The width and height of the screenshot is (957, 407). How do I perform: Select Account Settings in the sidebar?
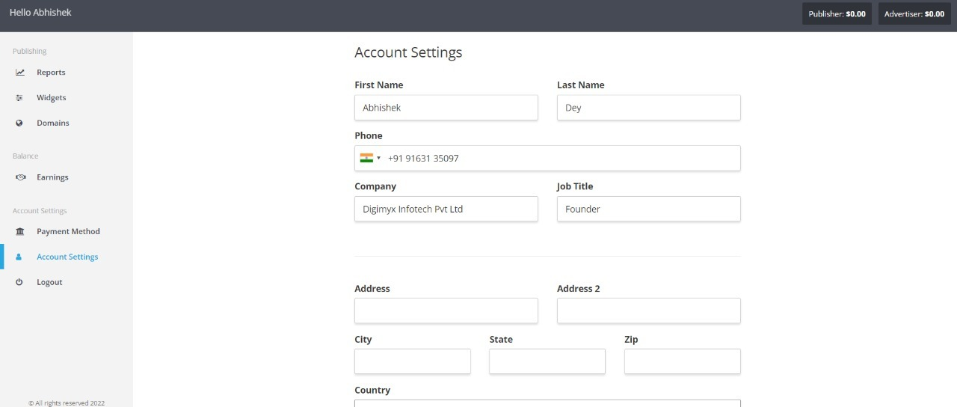(67, 257)
